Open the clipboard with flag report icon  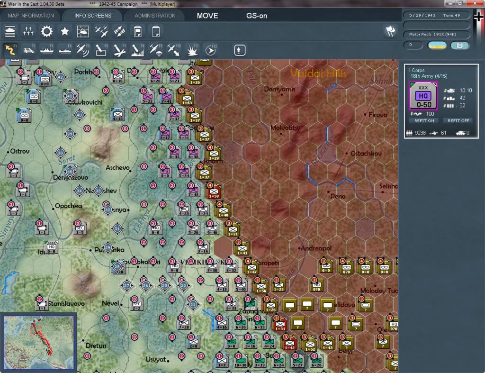138,31
